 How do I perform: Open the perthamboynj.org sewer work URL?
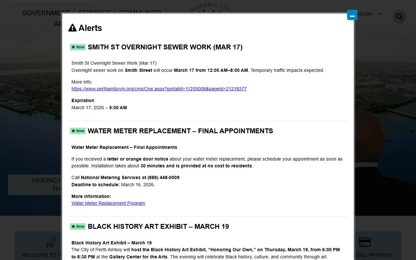tap(159, 89)
